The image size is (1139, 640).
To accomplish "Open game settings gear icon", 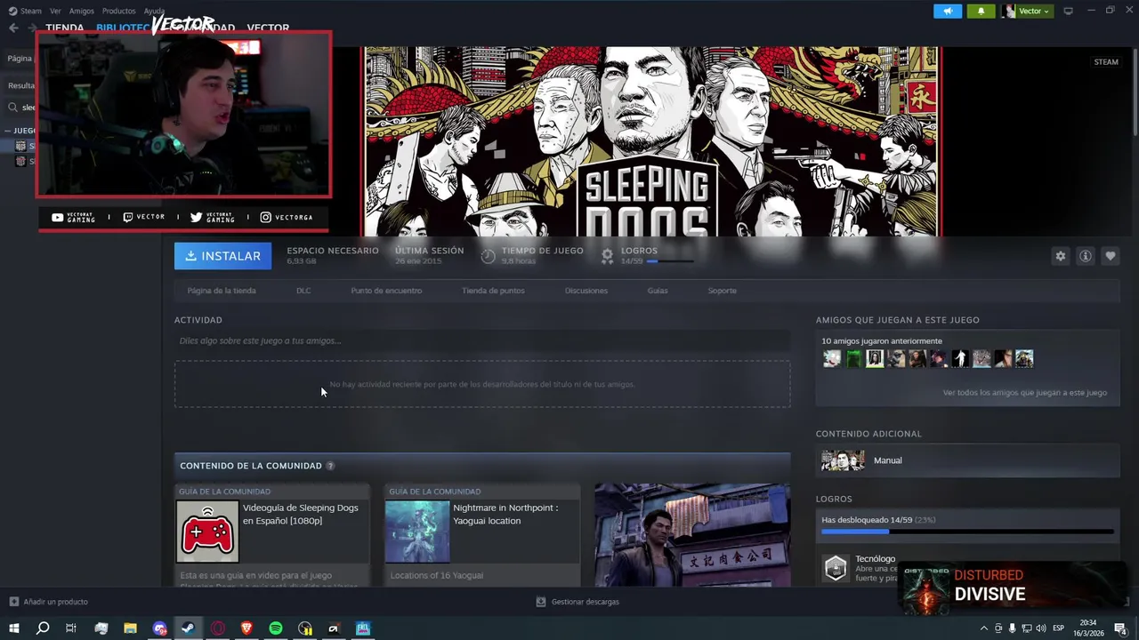I will [x=1060, y=256].
